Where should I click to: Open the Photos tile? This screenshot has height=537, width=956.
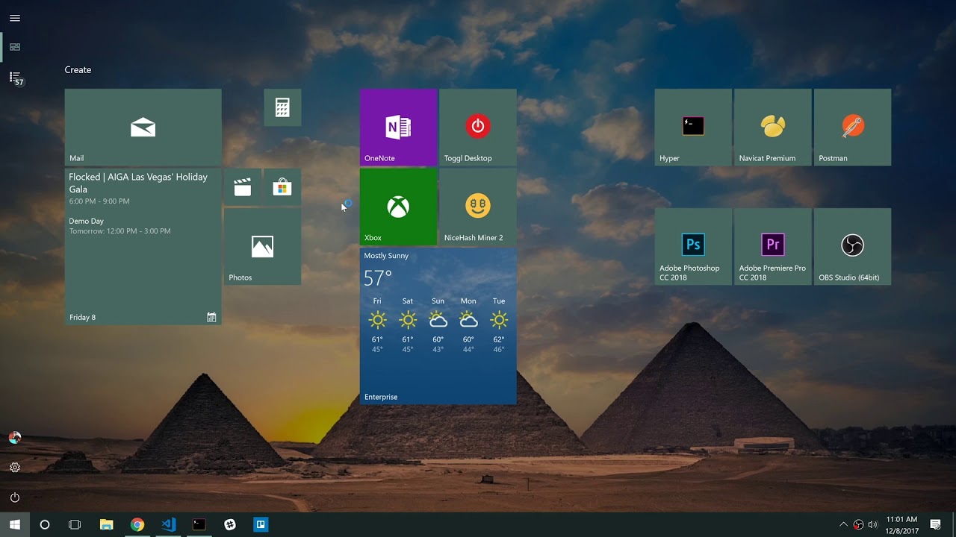click(x=262, y=246)
